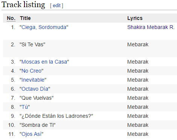Go to the "Inevitable" song article
The image size is (177, 140).
[x=33, y=80]
